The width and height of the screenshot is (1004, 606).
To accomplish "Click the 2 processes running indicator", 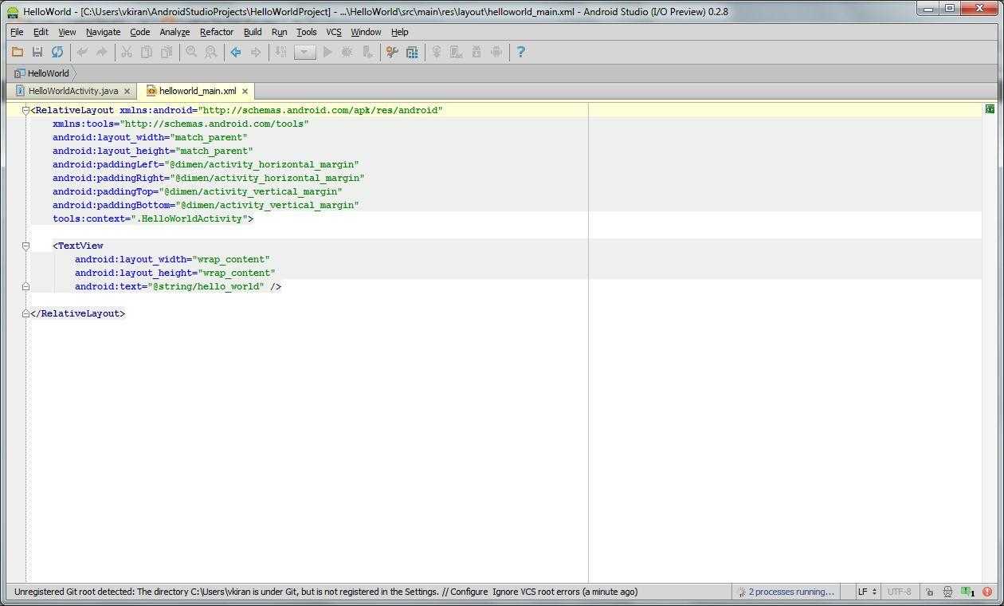I will tap(786, 592).
